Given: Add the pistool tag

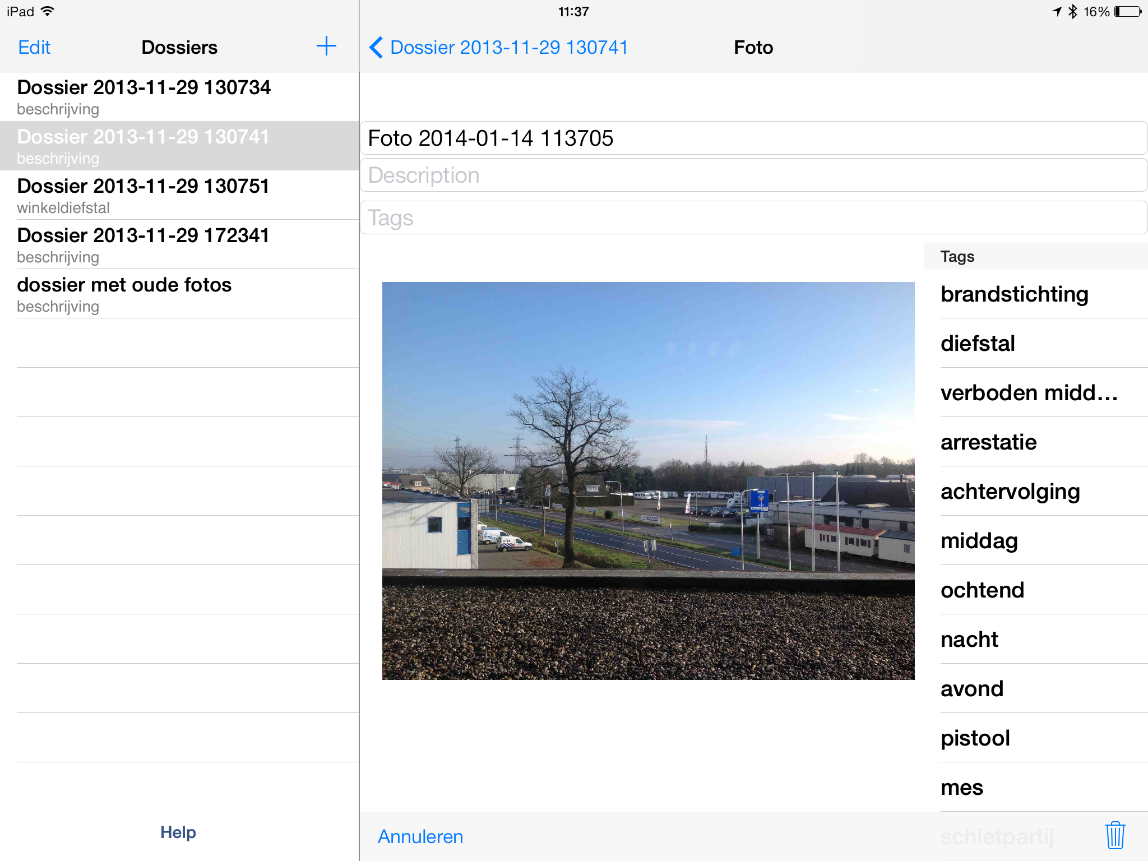Looking at the screenshot, I should point(1036,738).
